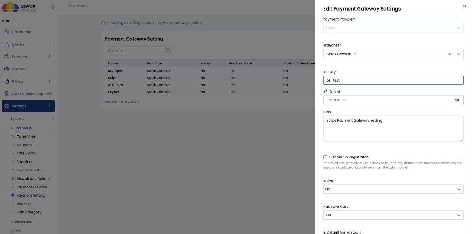Click the Clients person icon

point(6,44)
